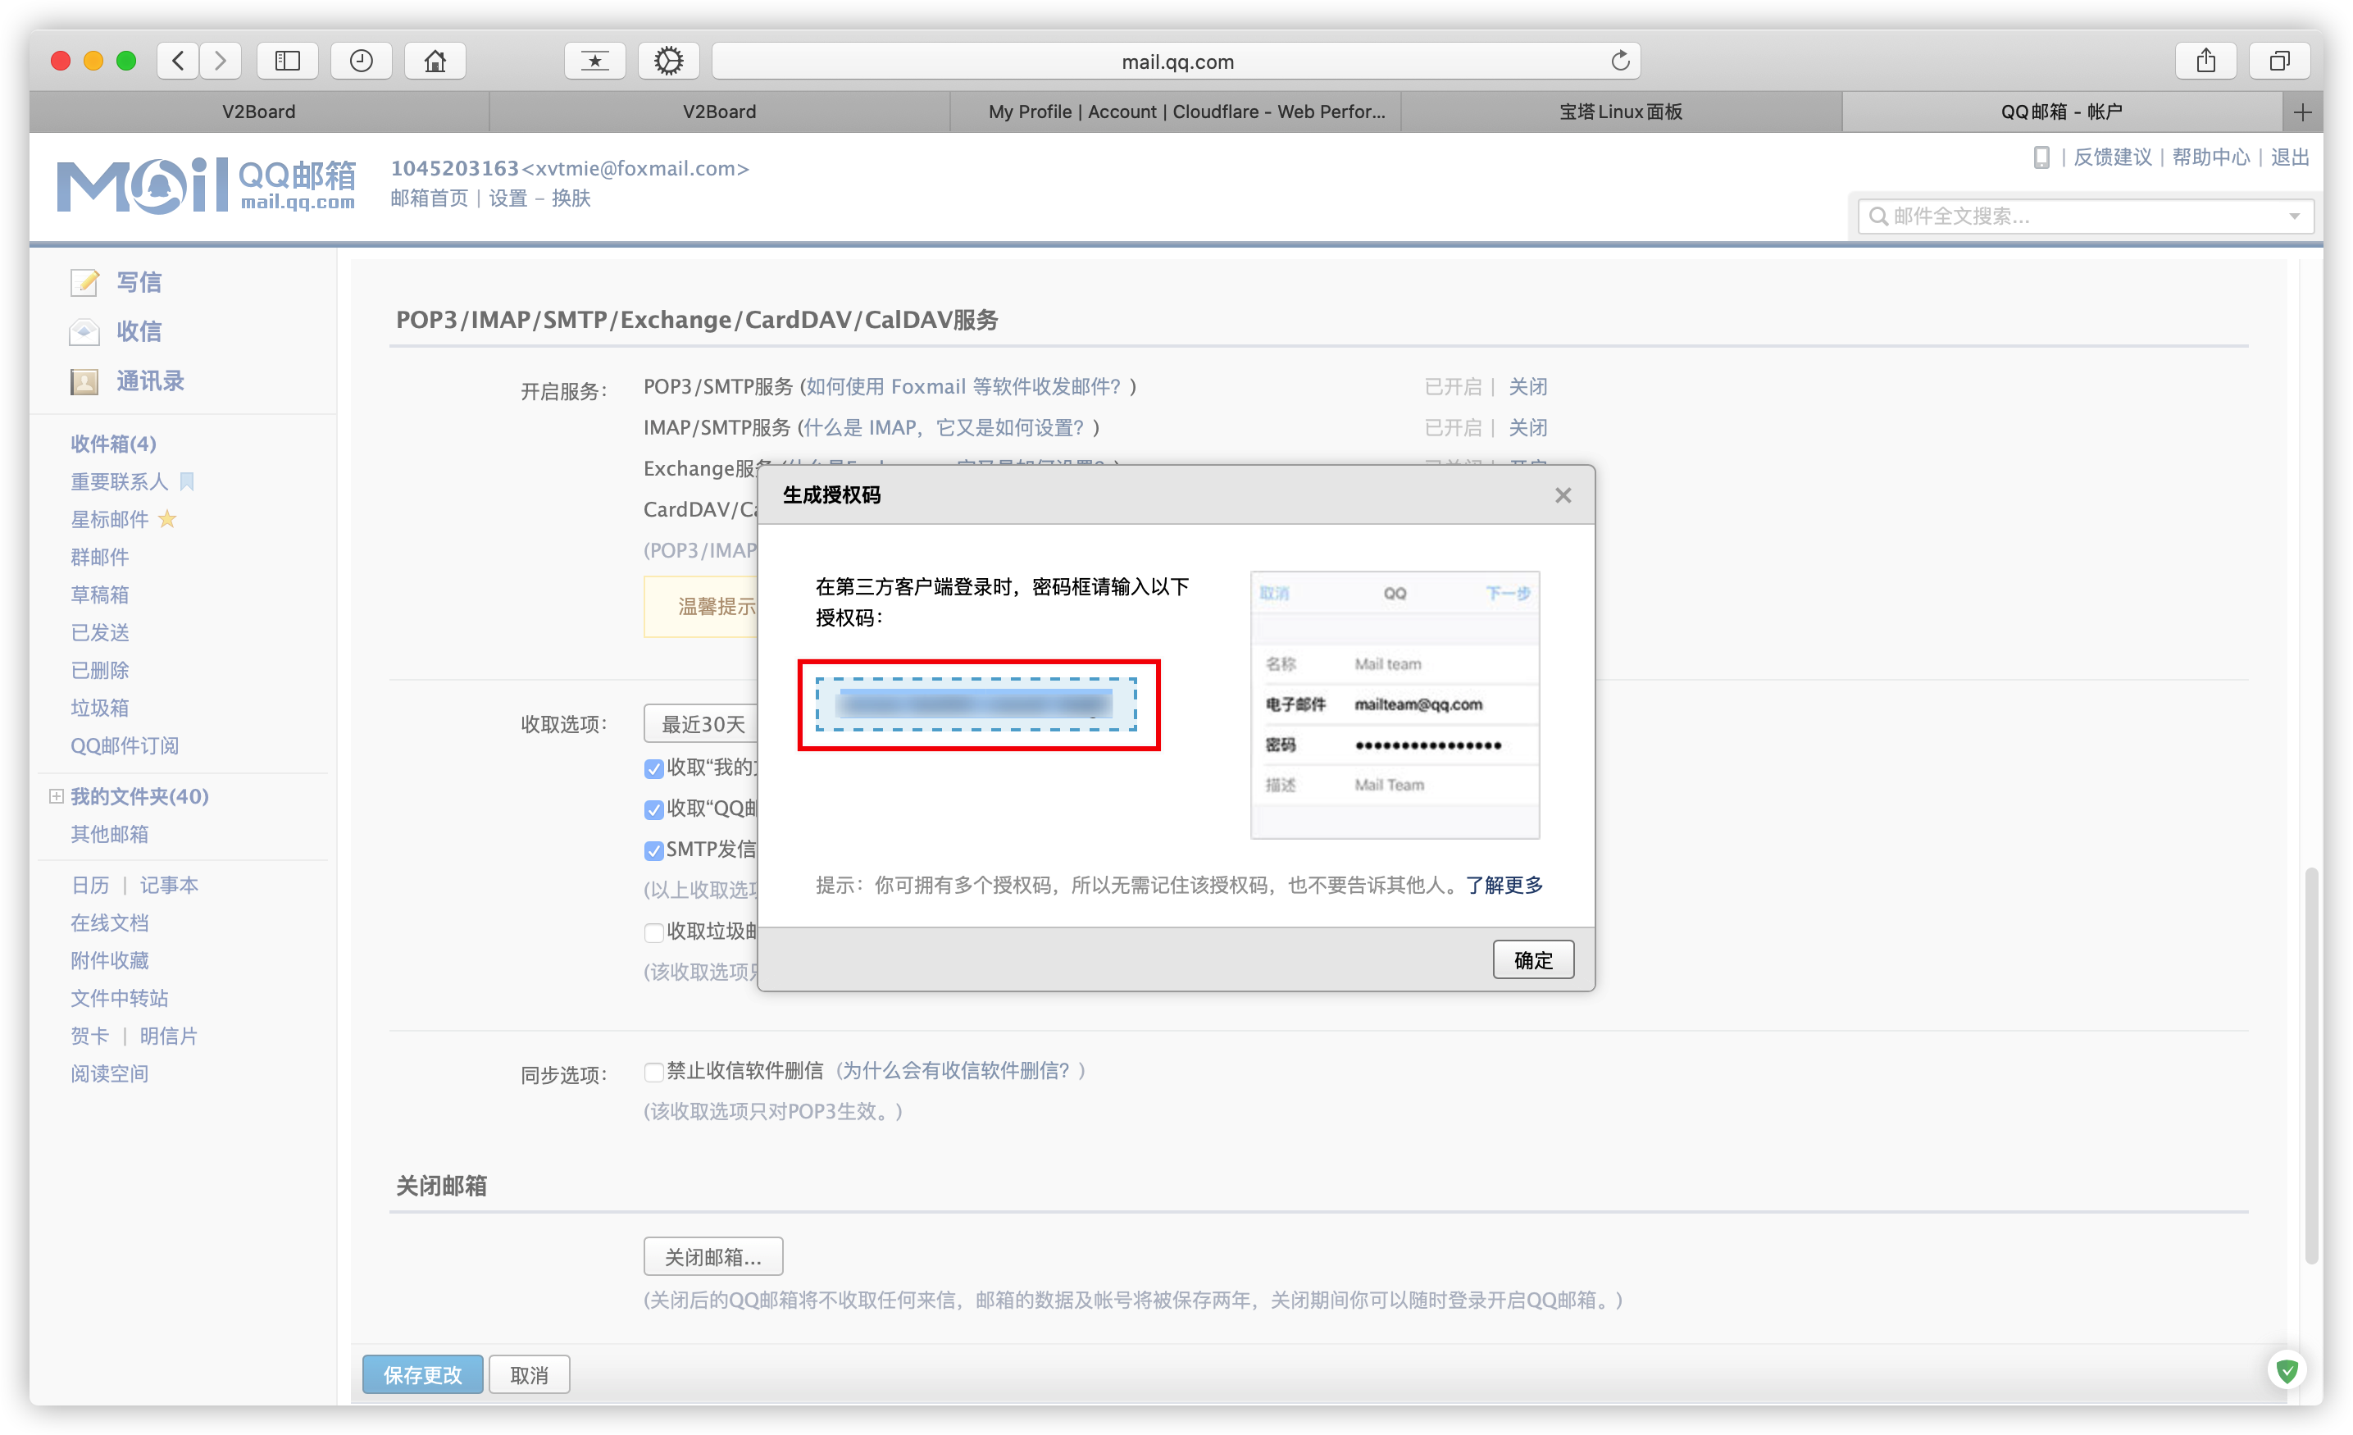
Task: Go forward using Safari forward arrow
Action: pos(221,61)
